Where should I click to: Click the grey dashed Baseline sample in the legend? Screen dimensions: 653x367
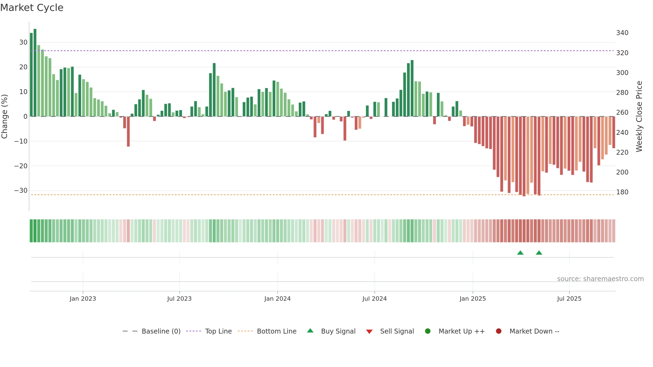(130, 331)
